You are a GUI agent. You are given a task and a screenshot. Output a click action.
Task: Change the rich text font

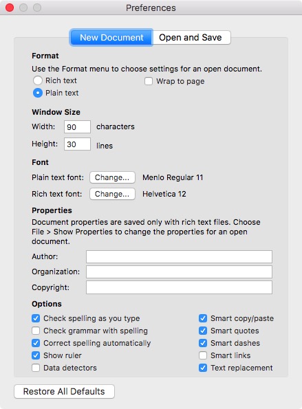click(112, 194)
